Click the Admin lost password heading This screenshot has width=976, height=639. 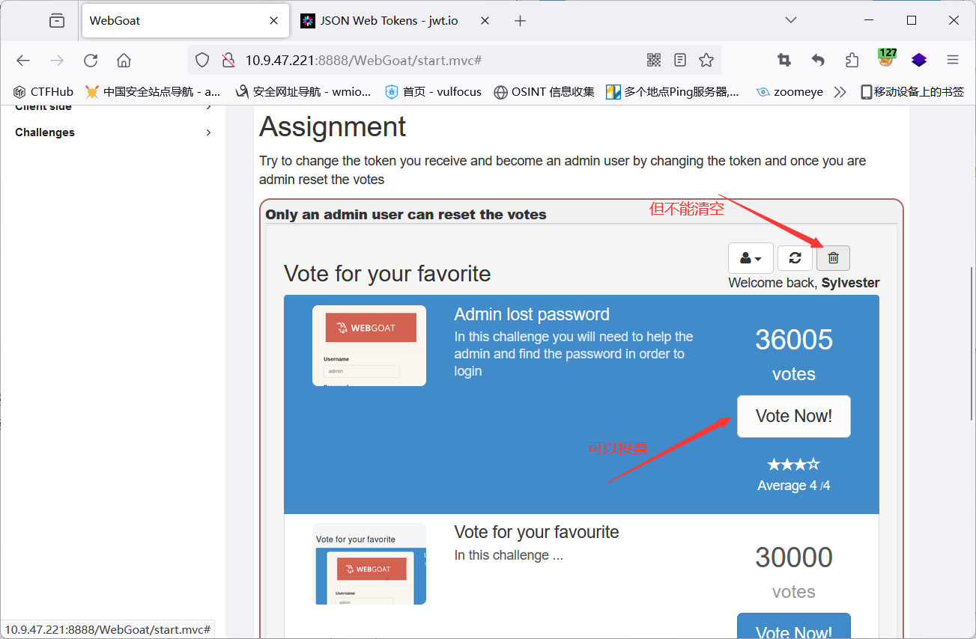(532, 314)
